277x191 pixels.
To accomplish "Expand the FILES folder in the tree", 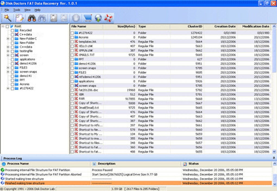I will [8, 68].
